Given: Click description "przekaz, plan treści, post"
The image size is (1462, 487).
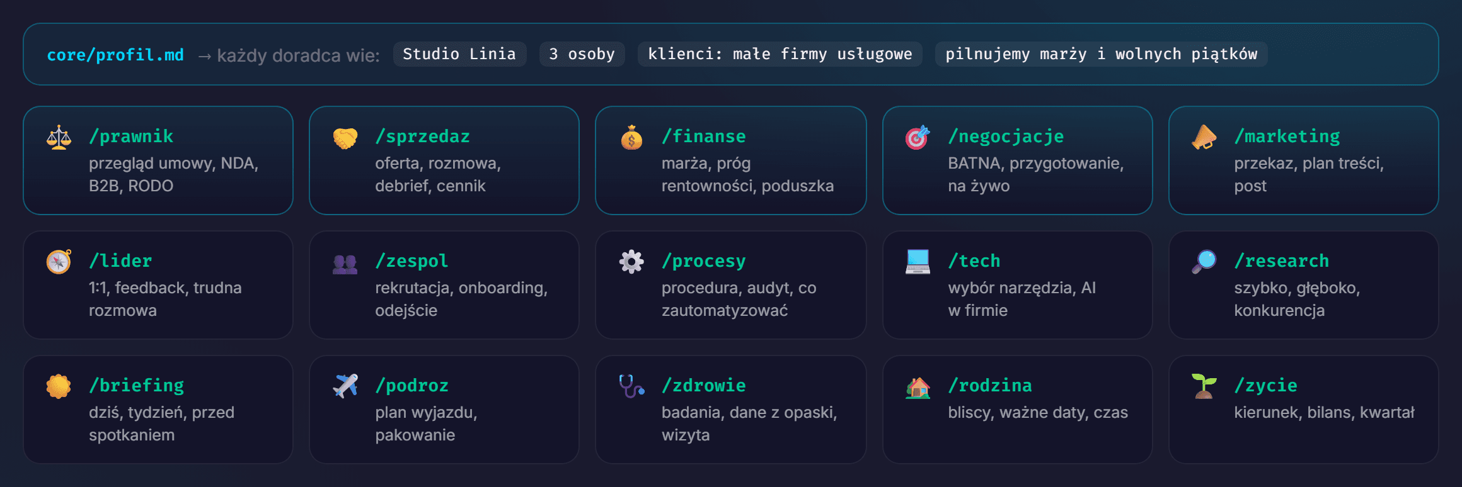Looking at the screenshot, I should 1309,174.
